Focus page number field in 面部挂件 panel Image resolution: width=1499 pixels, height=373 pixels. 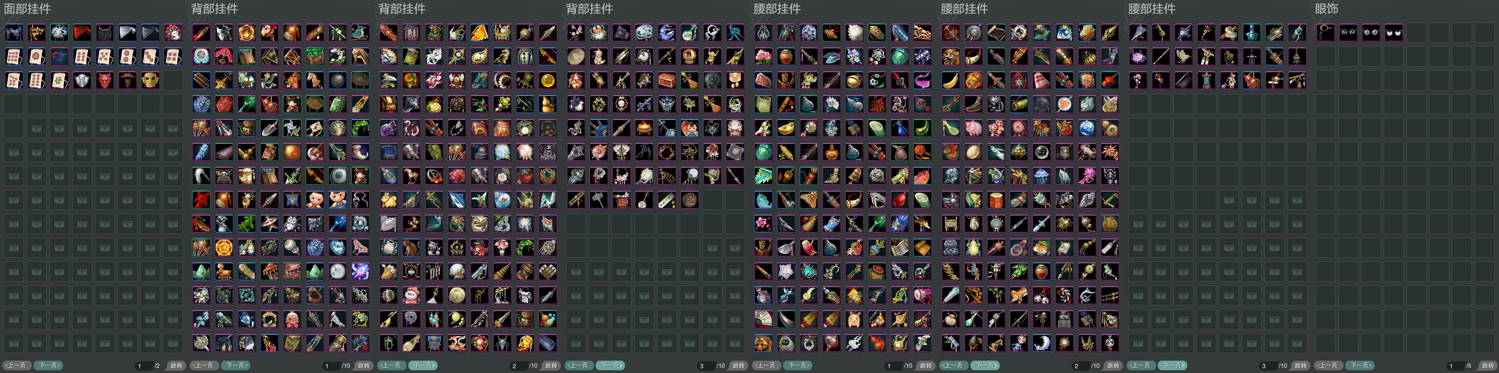144,365
